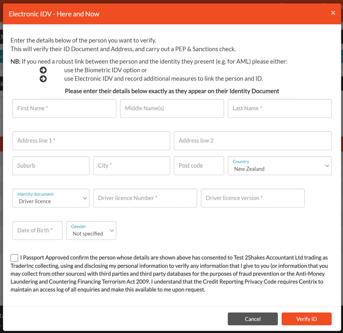Focus the First Name field
This screenshot has width=343, height=333.
64,108
